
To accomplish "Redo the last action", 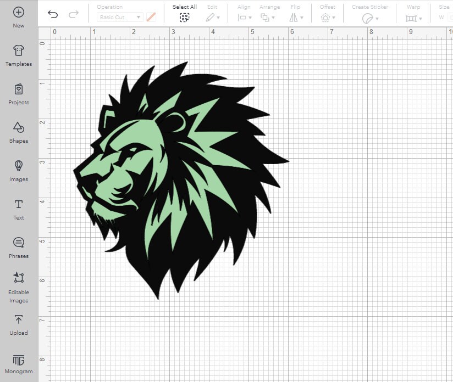I will pos(73,14).
